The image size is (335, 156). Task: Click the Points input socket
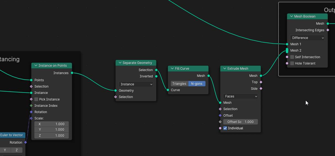[31, 80]
